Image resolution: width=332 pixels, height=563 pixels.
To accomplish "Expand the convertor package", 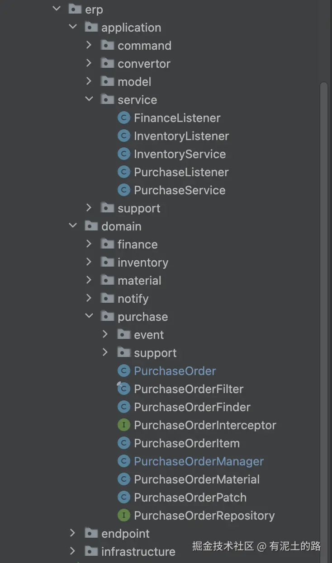I will click(89, 63).
